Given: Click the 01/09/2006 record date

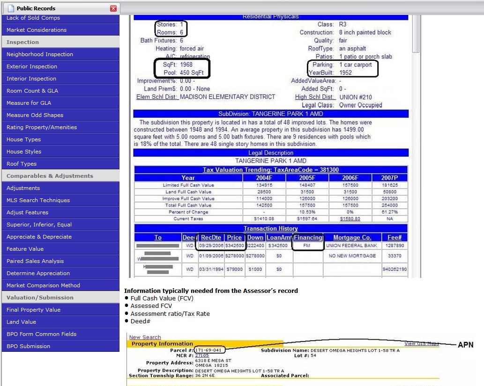Looking at the screenshot, I should tap(211, 256).
